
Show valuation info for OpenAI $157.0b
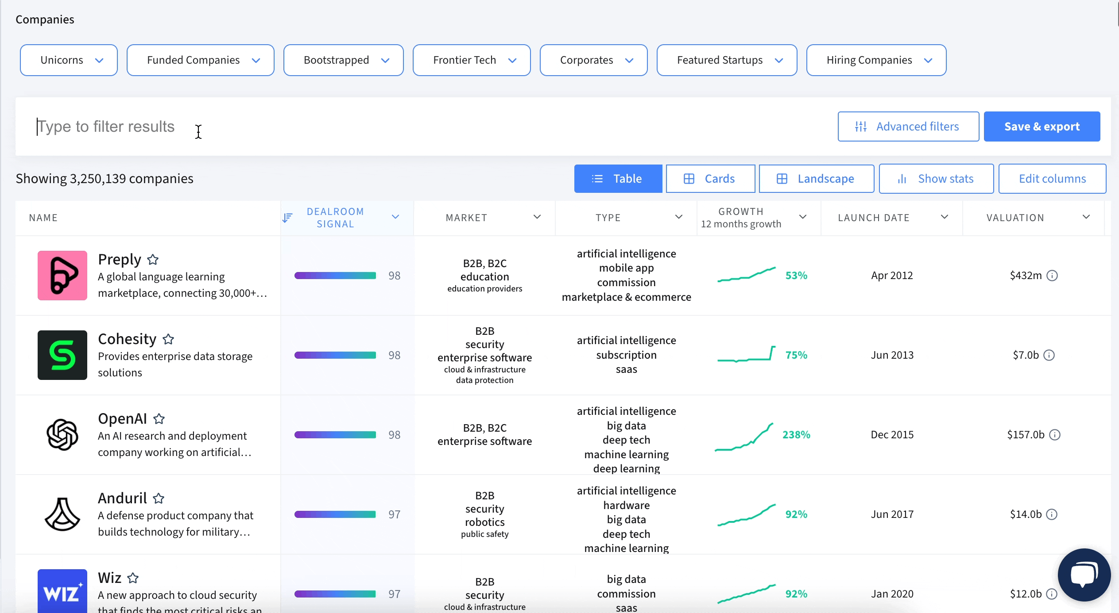[x=1055, y=435]
